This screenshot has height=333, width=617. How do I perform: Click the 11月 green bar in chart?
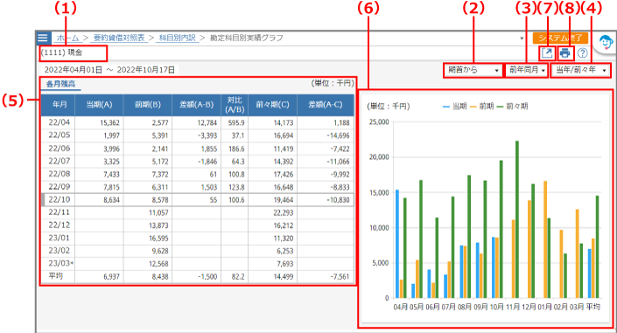517,219
